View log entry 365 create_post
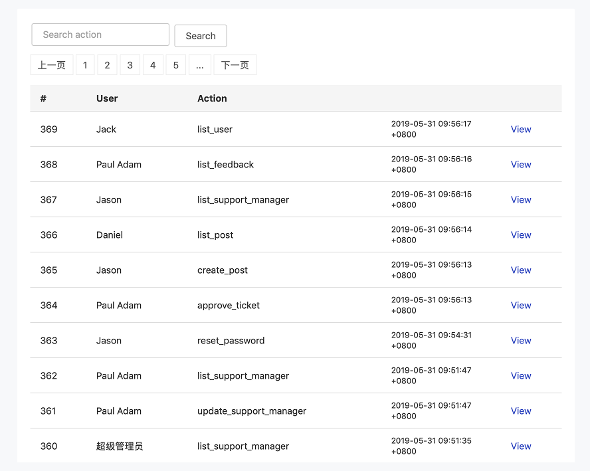Viewport: 590px width, 471px height. coord(521,270)
